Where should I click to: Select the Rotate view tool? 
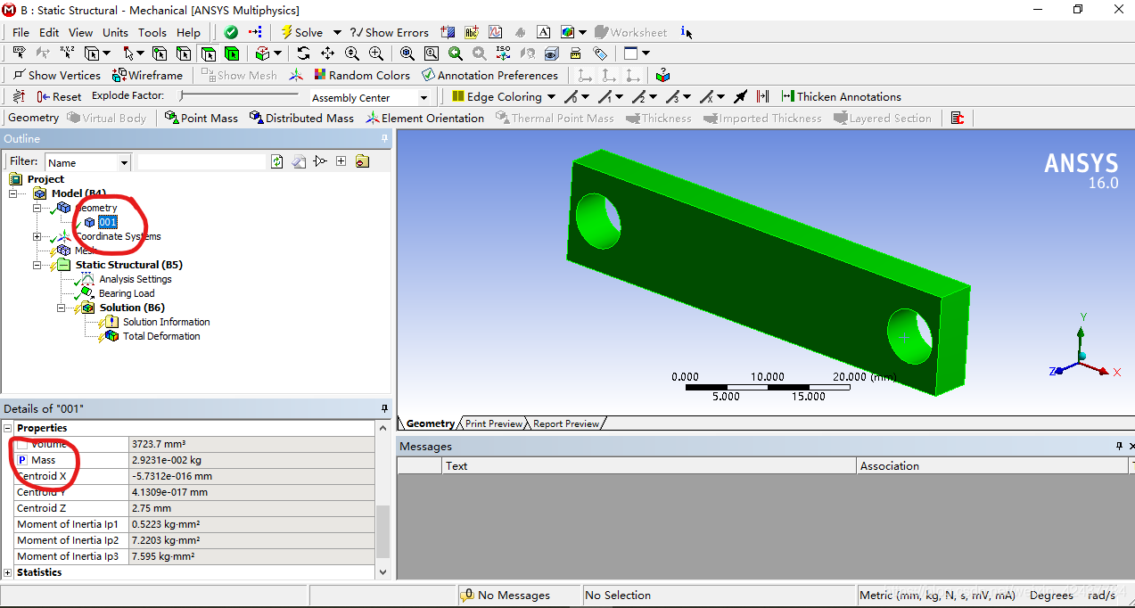coord(303,53)
